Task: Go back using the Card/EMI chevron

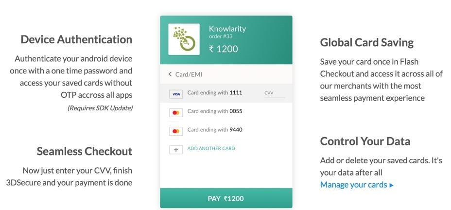Action: [170, 74]
